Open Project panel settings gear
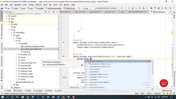This screenshot has width=176, height=99. pyautogui.click(x=54, y=12)
